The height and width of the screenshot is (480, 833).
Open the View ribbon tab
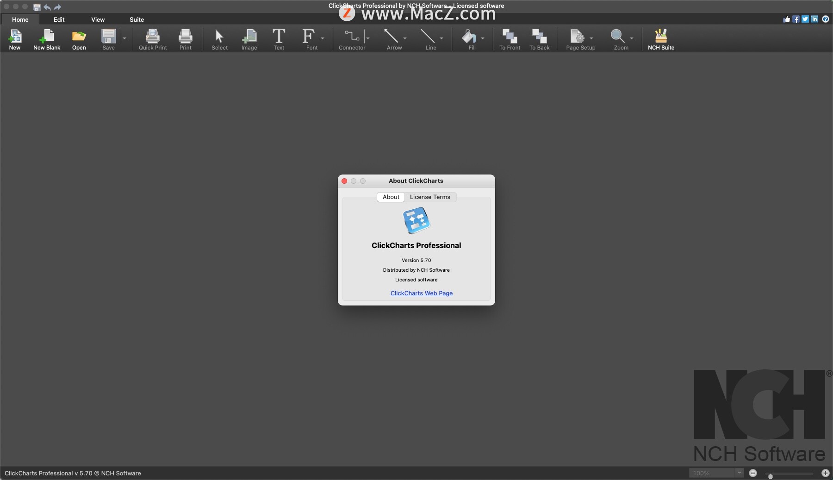98,19
